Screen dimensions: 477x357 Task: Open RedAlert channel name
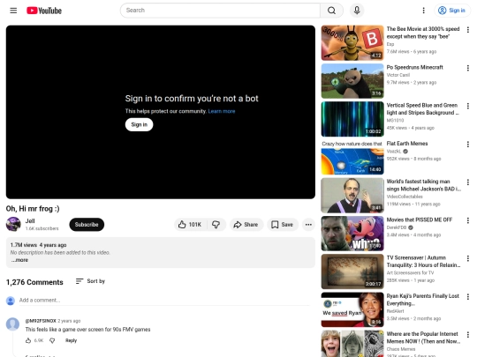point(395,311)
